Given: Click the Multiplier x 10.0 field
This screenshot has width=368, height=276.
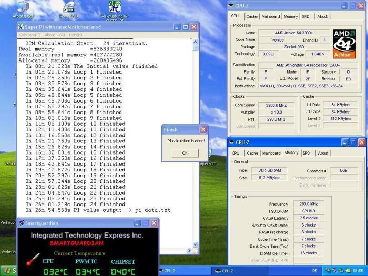Looking at the screenshot, I should 276,112.
